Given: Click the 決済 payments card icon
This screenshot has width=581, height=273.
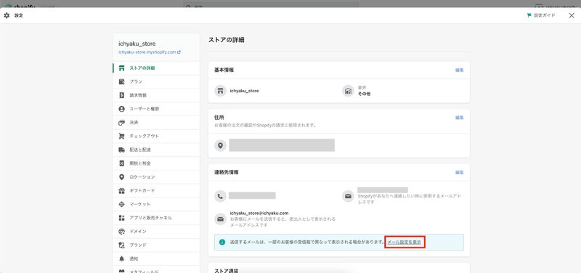Looking at the screenshot, I should 121,123.
